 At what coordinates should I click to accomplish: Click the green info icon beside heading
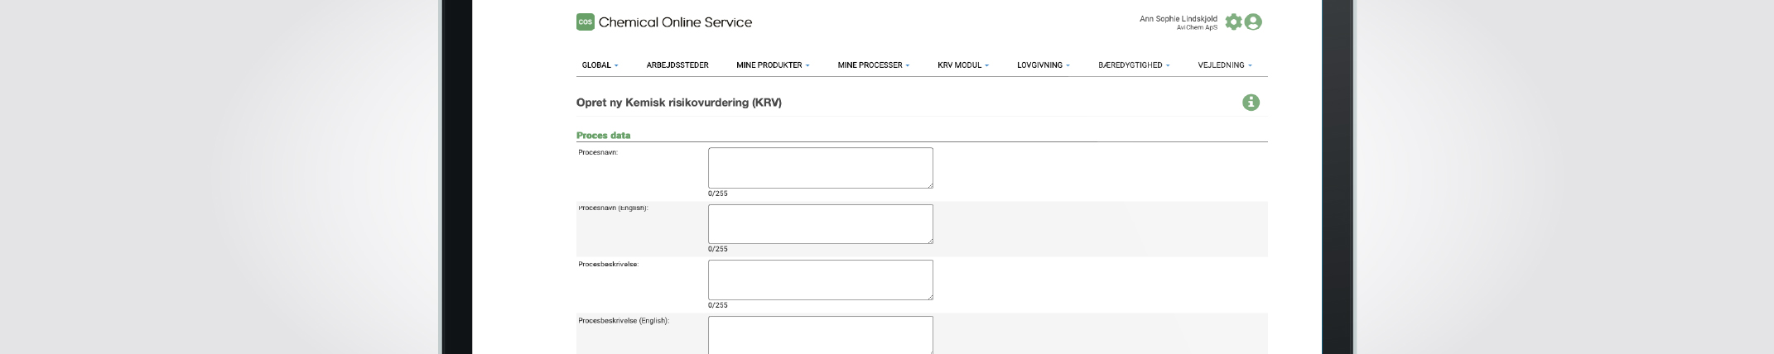coord(1251,103)
